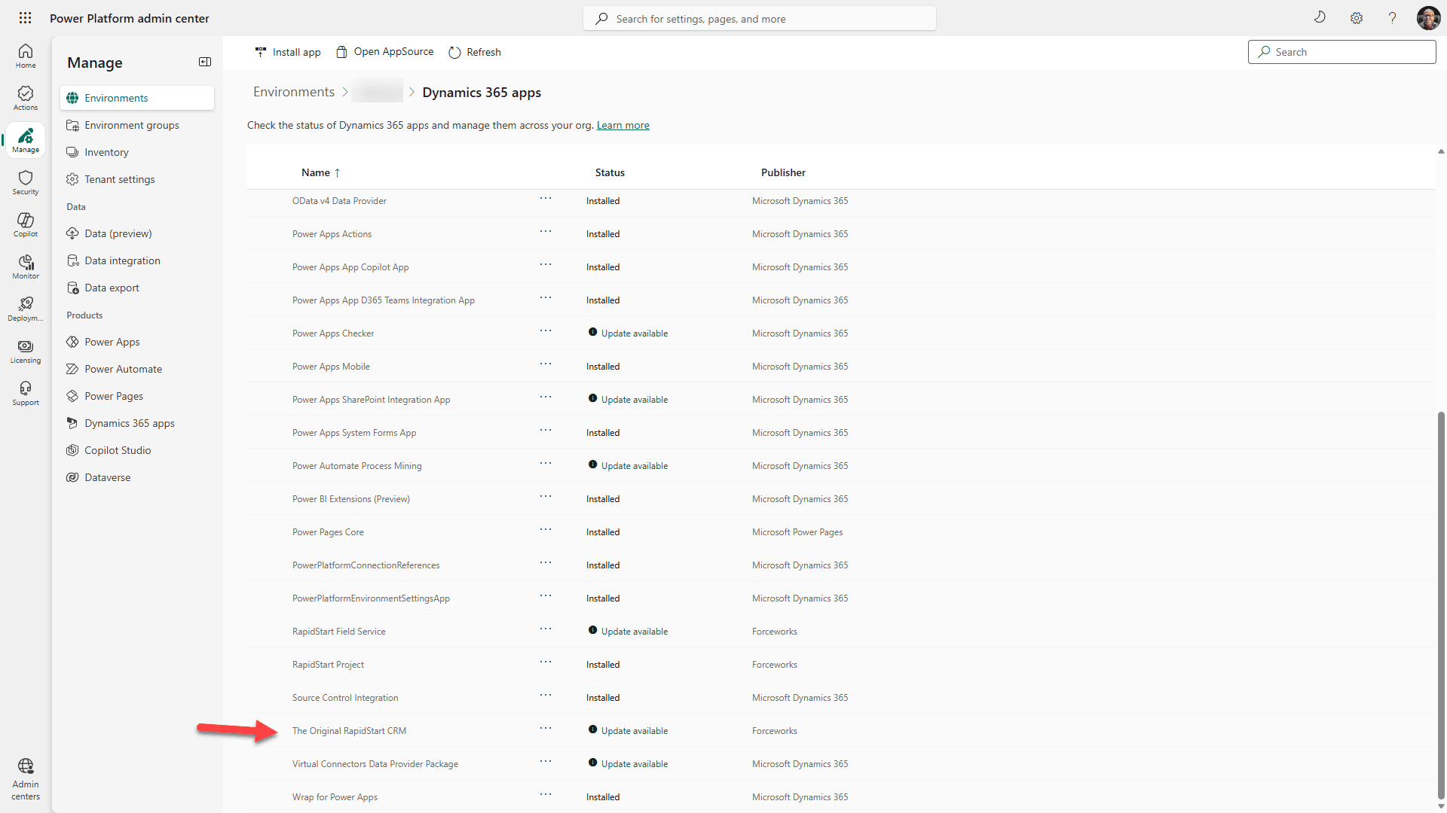This screenshot has height=813, width=1447.
Task: Click the help question mark icon
Action: click(x=1392, y=18)
